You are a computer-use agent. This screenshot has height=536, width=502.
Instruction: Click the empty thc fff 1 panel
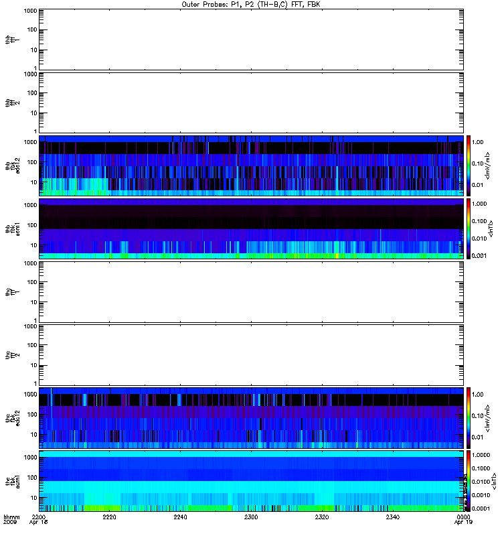tap(251, 292)
